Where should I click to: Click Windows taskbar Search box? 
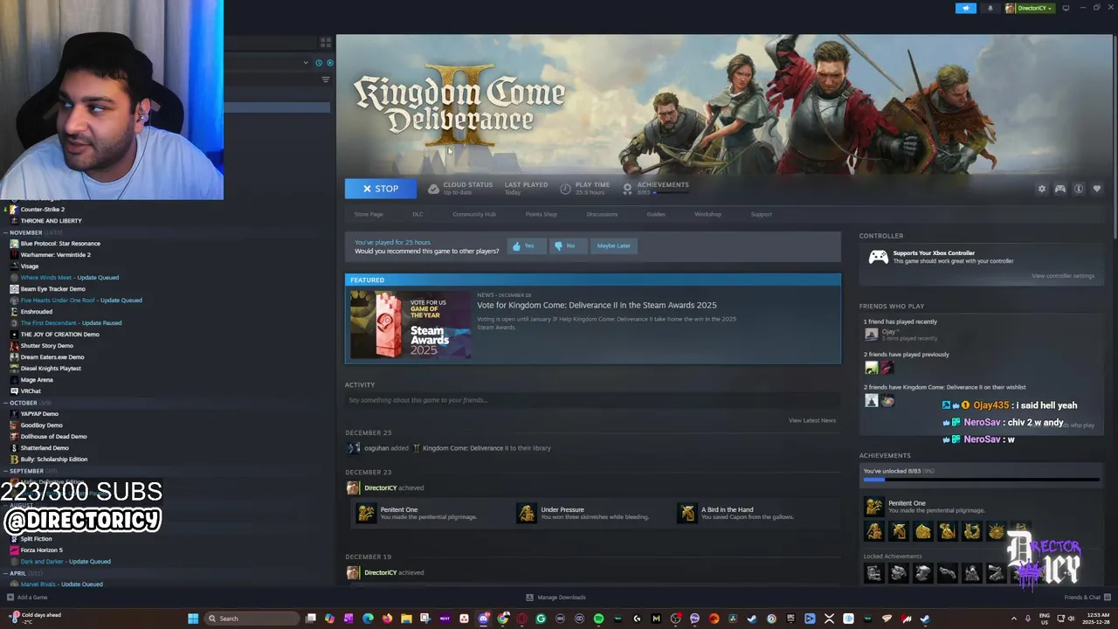252,619
